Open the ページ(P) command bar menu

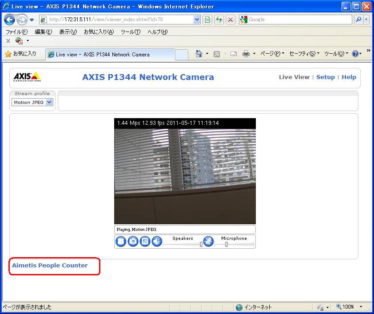point(272,54)
